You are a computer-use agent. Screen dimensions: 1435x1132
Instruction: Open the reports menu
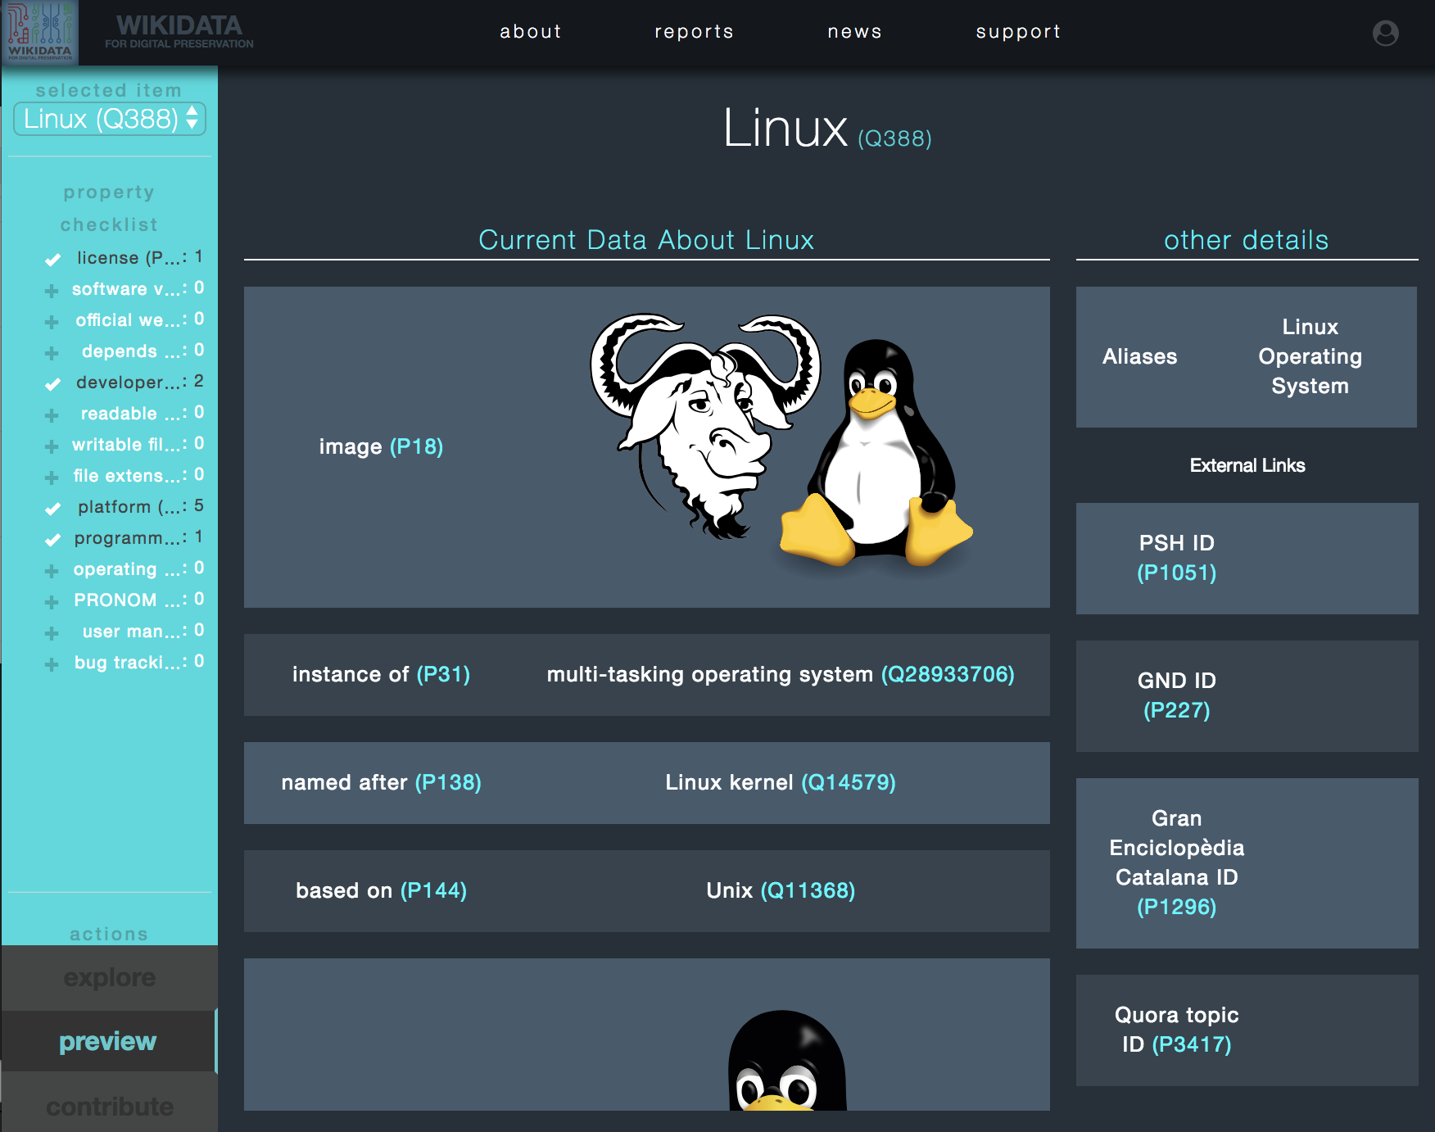click(694, 31)
